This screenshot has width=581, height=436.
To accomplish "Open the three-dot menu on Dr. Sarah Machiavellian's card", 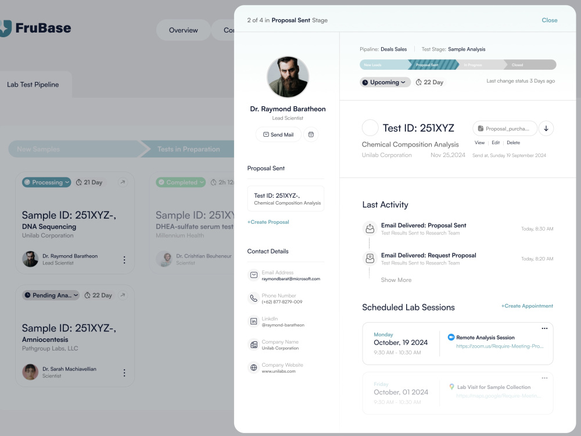I will click(124, 372).
